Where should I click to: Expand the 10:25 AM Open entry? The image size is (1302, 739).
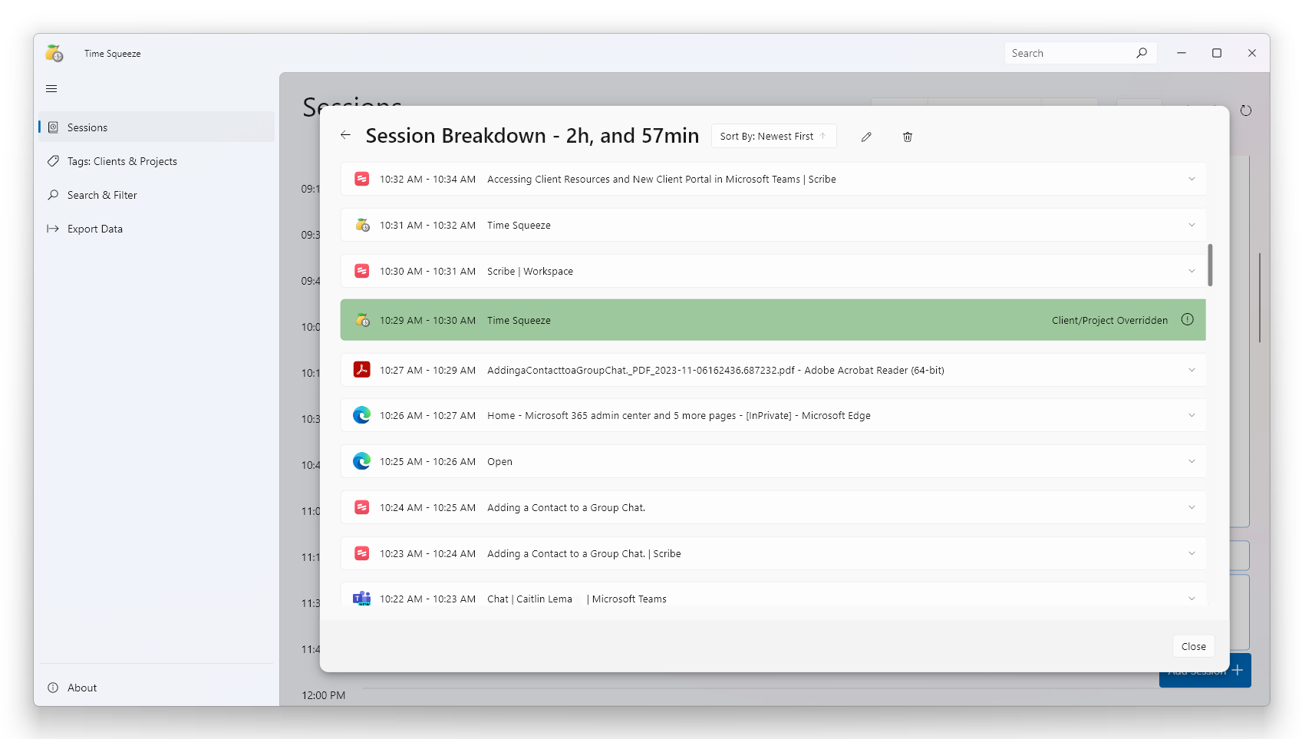[x=1192, y=461]
